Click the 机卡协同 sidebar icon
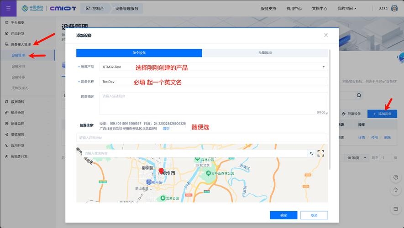 click(7, 113)
